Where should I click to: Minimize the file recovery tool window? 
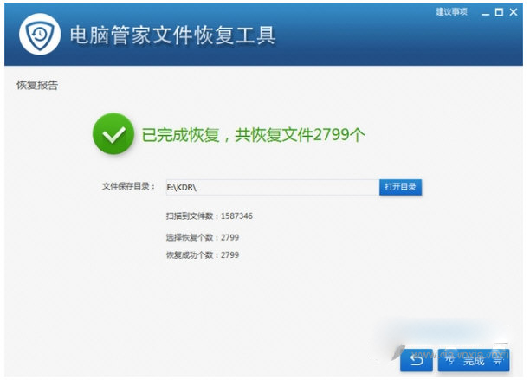pyautogui.click(x=486, y=12)
